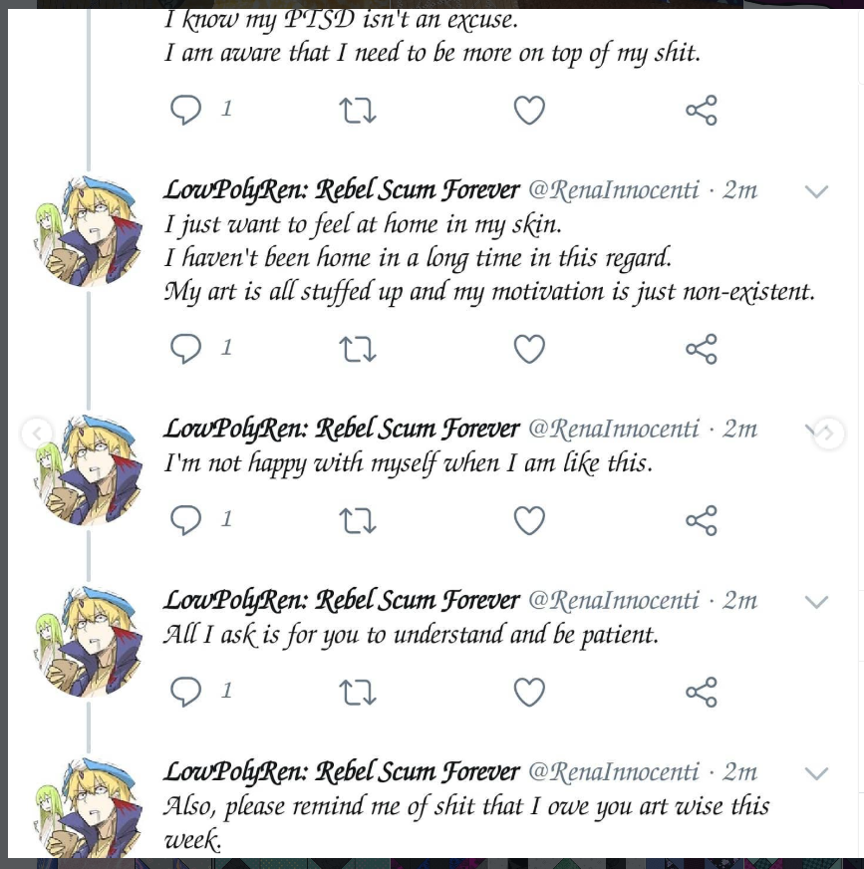Share the 'feel at home in my skin' tweet
This screenshot has width=864, height=869.
point(702,349)
